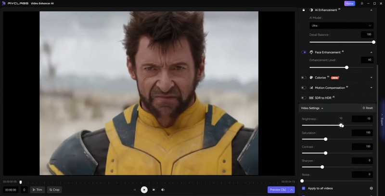Open the Preview options arrow

(292, 190)
